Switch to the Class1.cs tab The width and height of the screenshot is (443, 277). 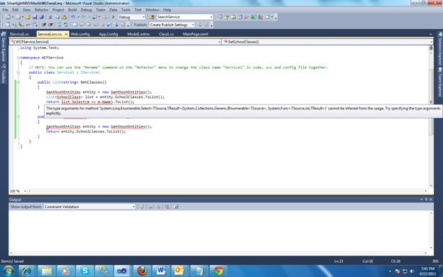166,34
